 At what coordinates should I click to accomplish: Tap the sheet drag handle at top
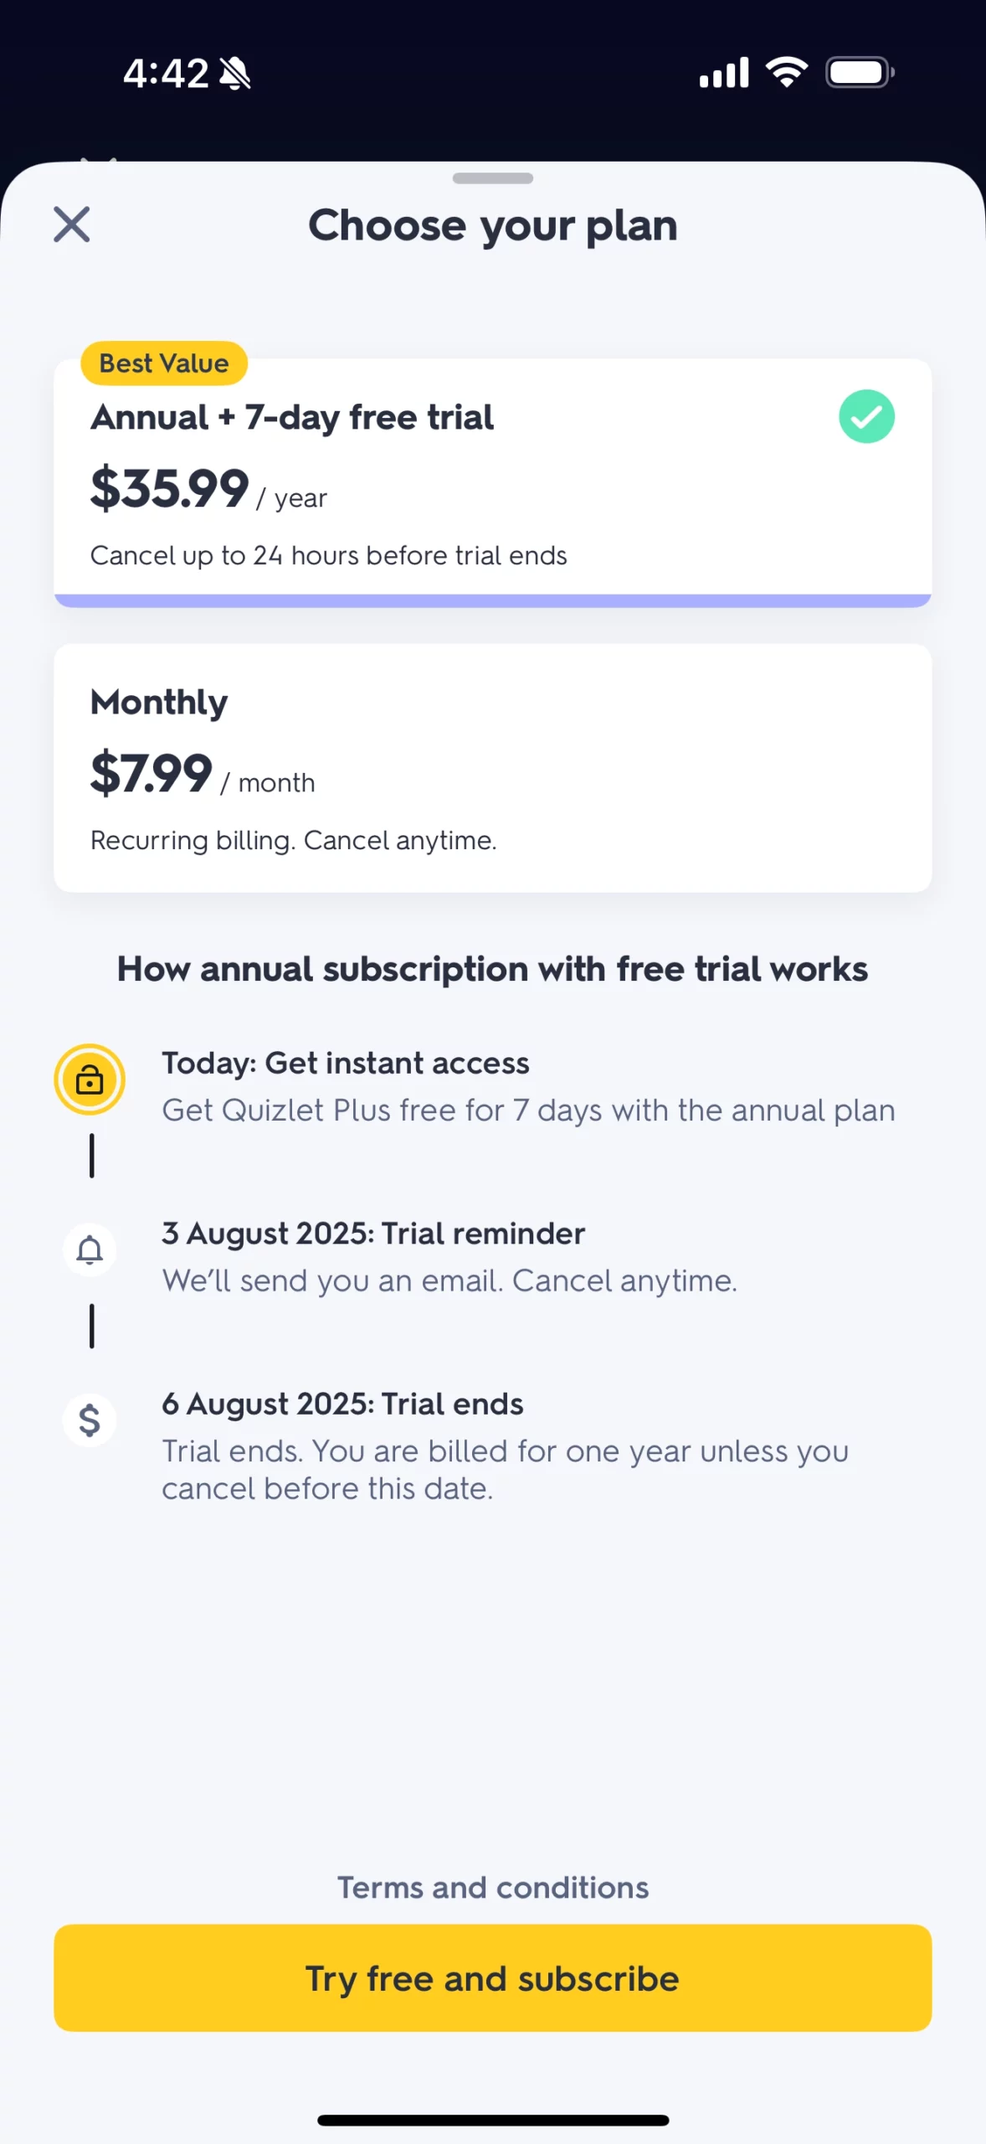[x=492, y=178]
